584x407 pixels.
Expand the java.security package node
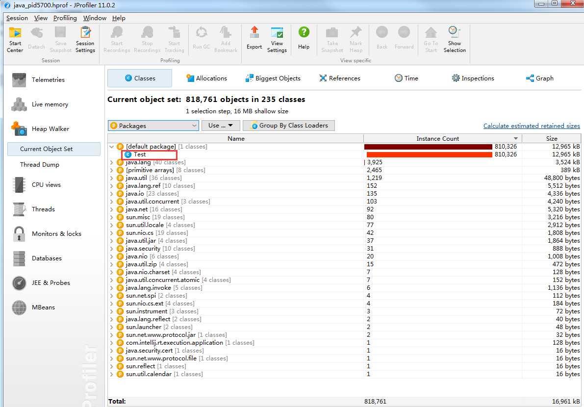(x=111, y=249)
